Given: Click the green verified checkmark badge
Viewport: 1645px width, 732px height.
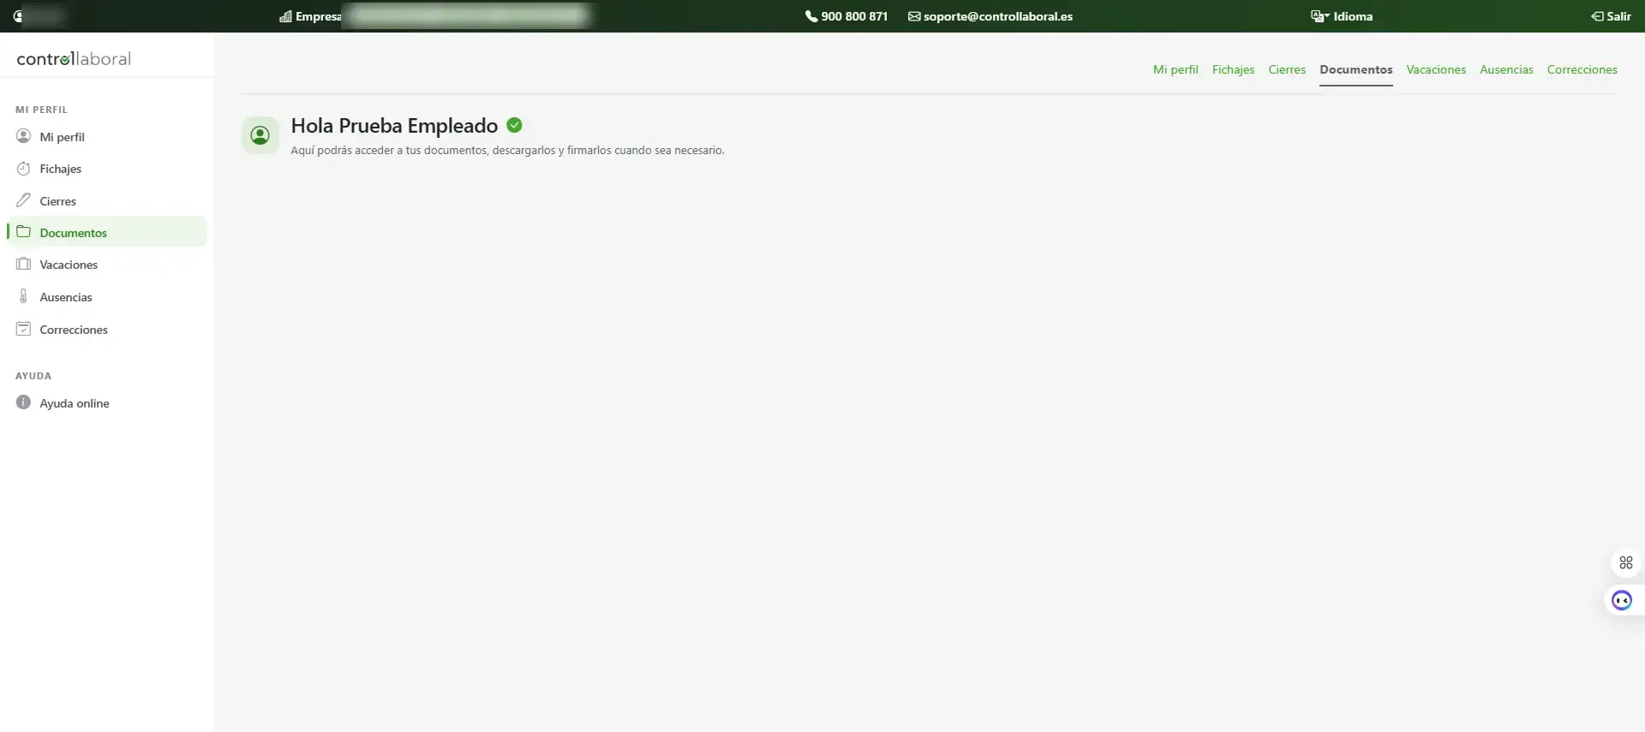Looking at the screenshot, I should 514,125.
